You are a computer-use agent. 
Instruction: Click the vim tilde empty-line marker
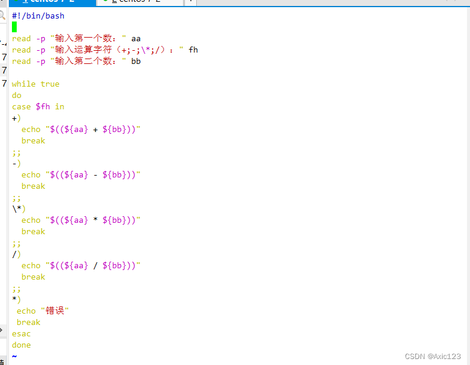tap(14, 356)
